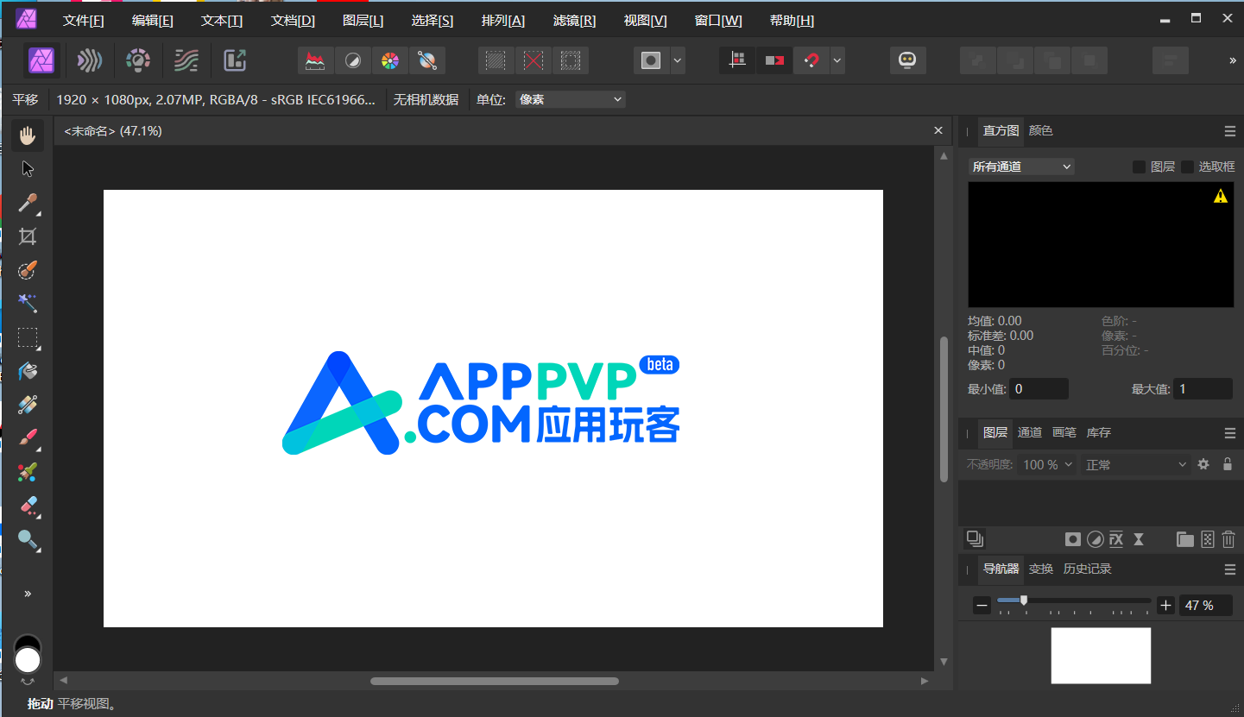Switch to the Liquify persona
The height and width of the screenshot is (717, 1244).
pos(89,60)
